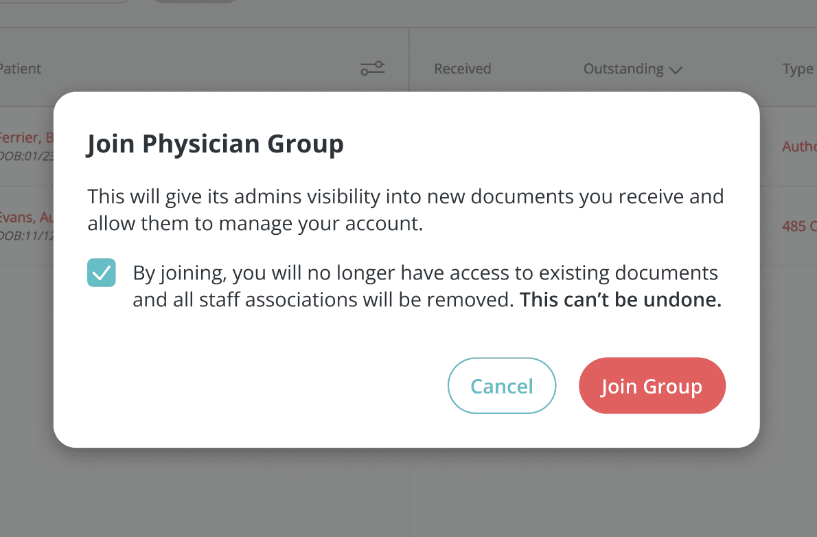Image resolution: width=817 pixels, height=537 pixels.
Task: Confirm with the Join Group button
Action: pos(652,386)
